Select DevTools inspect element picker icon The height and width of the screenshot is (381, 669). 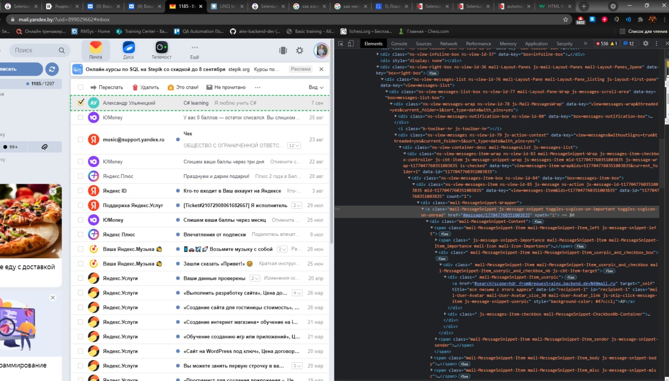341,44
